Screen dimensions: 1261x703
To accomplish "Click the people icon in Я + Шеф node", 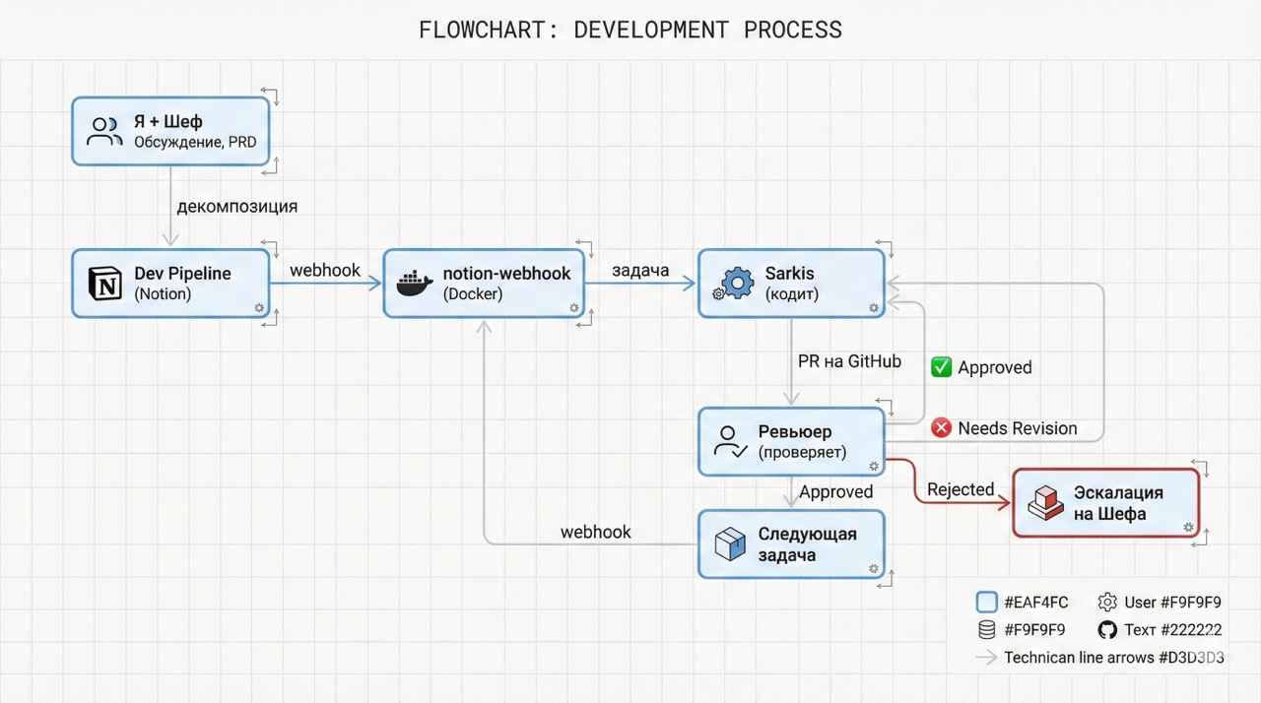I will (104, 131).
